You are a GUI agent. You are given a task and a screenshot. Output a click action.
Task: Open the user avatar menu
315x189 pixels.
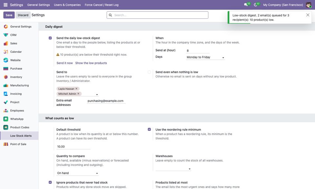[308, 5]
